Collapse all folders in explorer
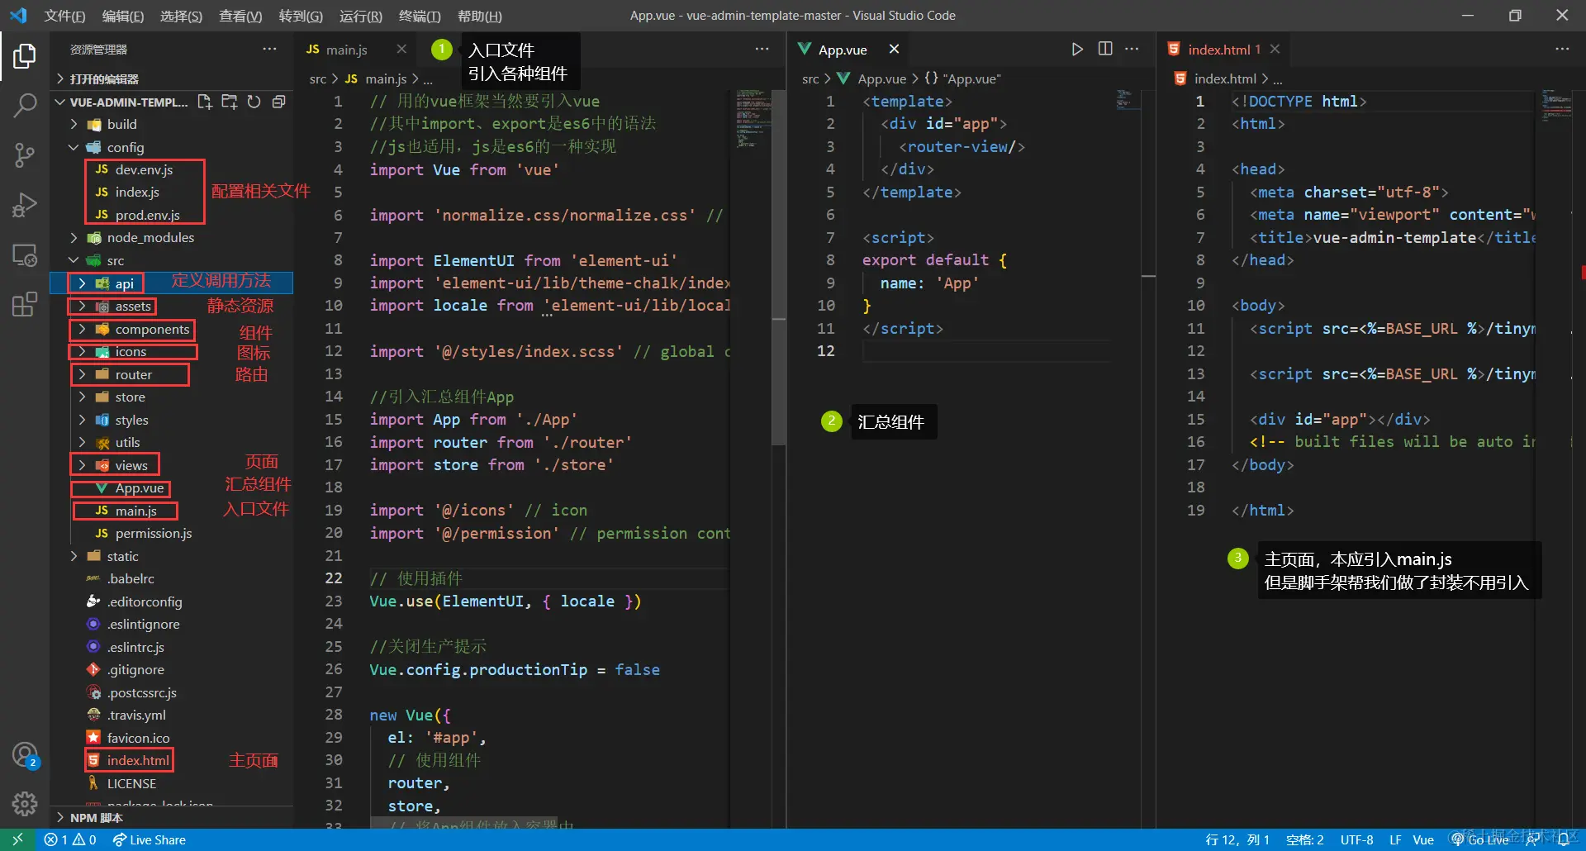The image size is (1586, 851). 279,102
